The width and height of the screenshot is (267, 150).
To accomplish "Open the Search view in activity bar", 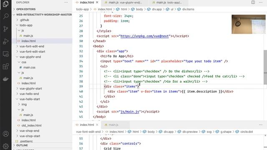I will coord(5,16).
